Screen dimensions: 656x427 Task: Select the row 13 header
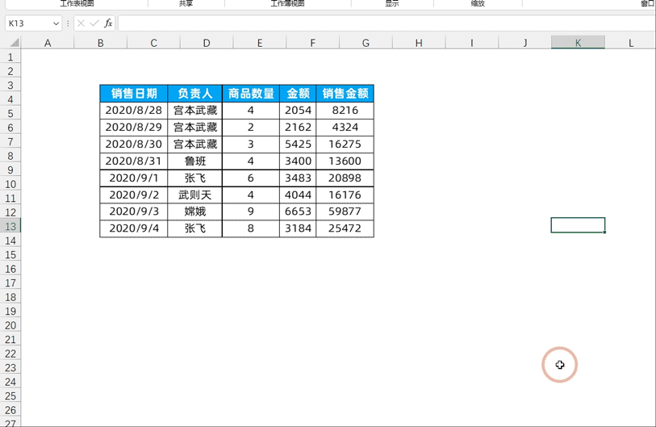tap(10, 226)
